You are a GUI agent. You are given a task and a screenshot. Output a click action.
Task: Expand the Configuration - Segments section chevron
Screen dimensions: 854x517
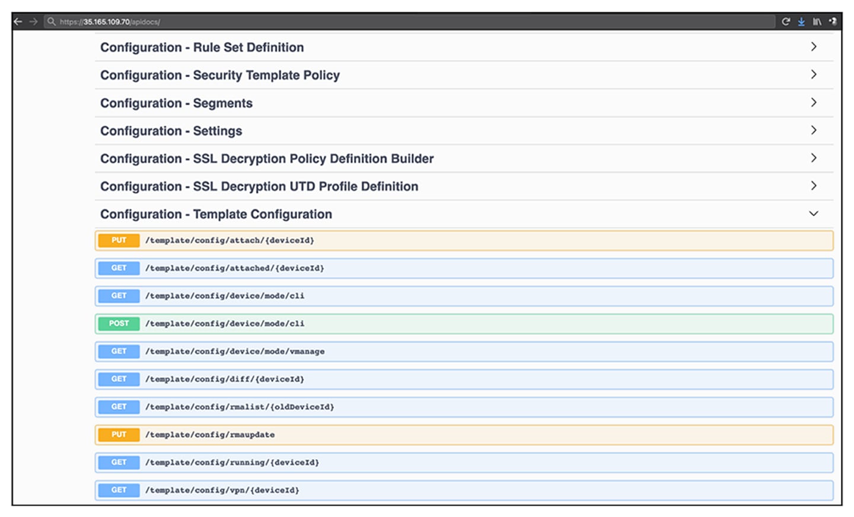[814, 102]
